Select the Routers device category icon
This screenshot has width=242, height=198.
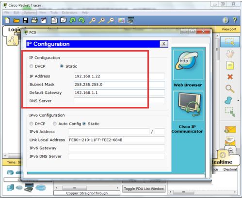point(10,172)
